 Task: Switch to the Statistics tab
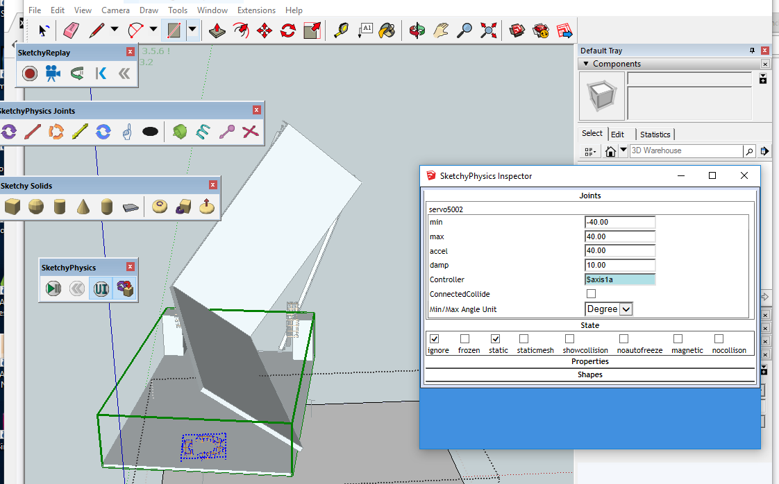[655, 135]
